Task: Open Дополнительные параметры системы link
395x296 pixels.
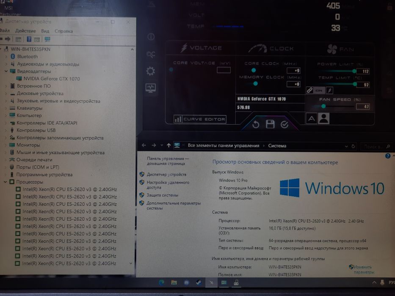Action: point(174,206)
